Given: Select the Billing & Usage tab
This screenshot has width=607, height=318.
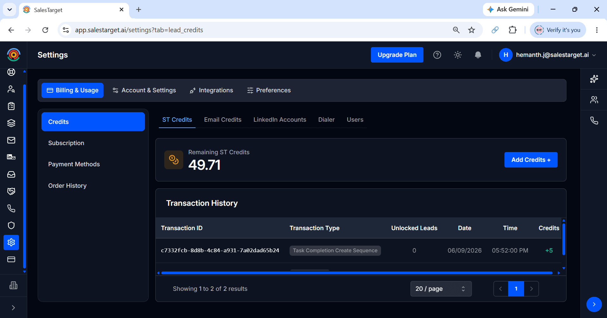Looking at the screenshot, I should [72, 90].
